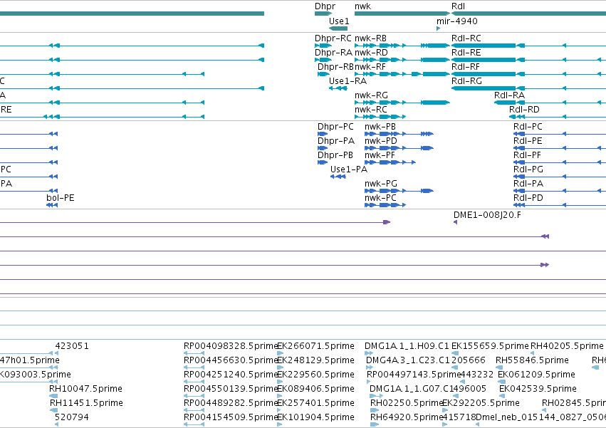606x428 pixels.
Task: Select EST EK229560.5prime
Action: pos(280,382)
